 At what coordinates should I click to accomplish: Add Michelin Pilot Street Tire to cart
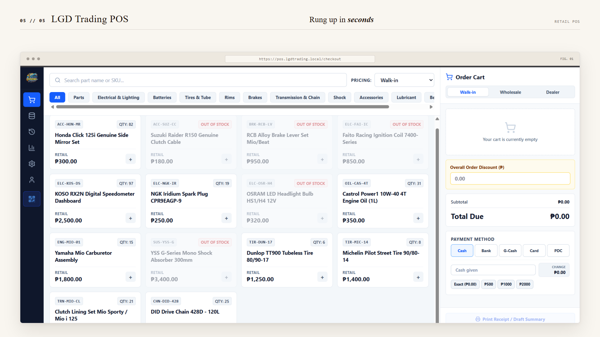[x=418, y=277]
